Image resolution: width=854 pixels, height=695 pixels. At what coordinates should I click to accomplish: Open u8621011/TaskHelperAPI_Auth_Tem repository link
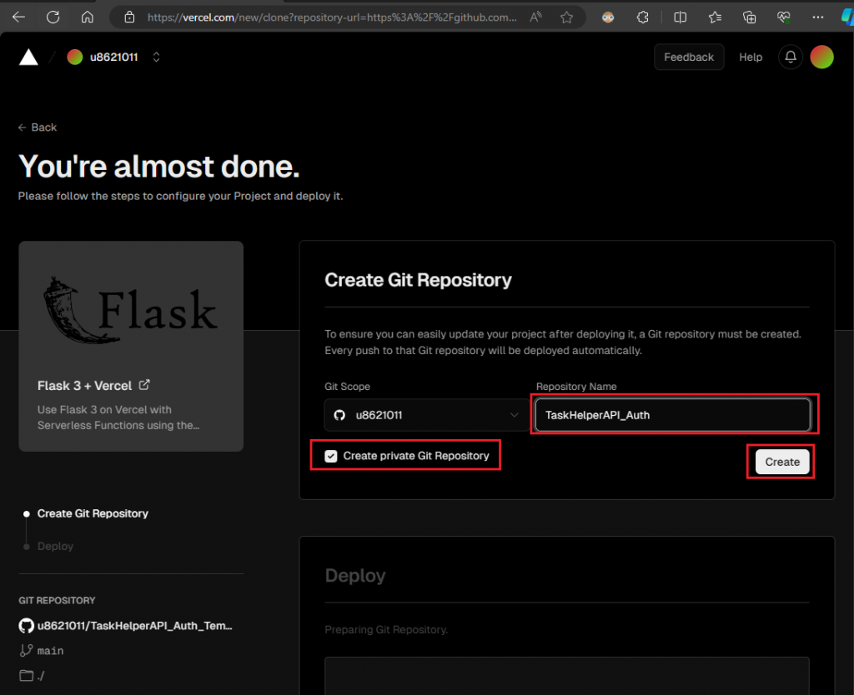(x=134, y=626)
